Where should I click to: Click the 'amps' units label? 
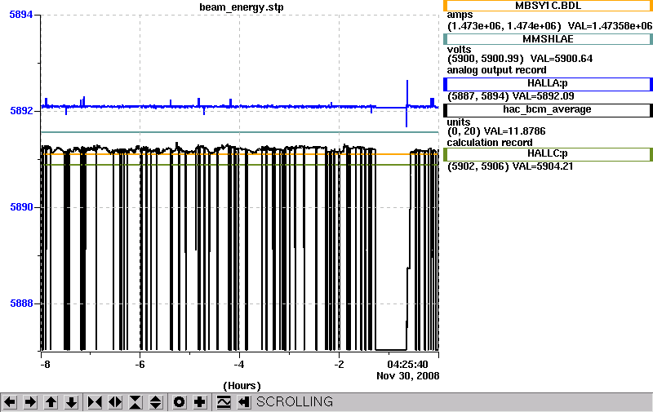coord(460,15)
